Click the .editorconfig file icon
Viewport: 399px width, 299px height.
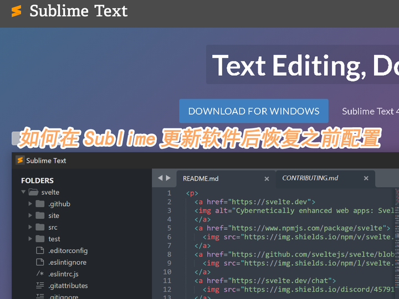point(40,250)
